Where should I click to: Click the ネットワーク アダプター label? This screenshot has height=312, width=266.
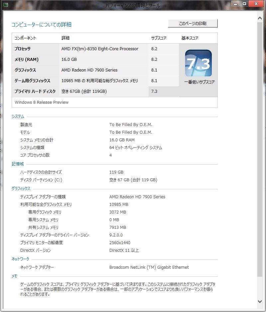pyautogui.click(x=37, y=267)
